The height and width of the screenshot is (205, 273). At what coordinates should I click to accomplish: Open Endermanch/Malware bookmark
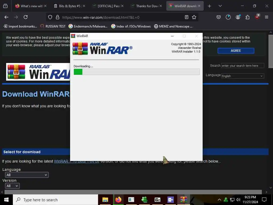(x=88, y=26)
